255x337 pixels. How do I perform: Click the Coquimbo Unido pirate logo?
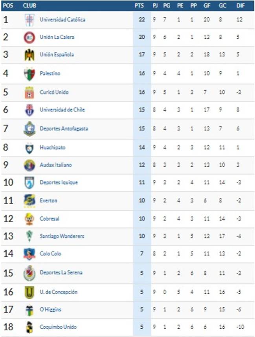point(29,327)
